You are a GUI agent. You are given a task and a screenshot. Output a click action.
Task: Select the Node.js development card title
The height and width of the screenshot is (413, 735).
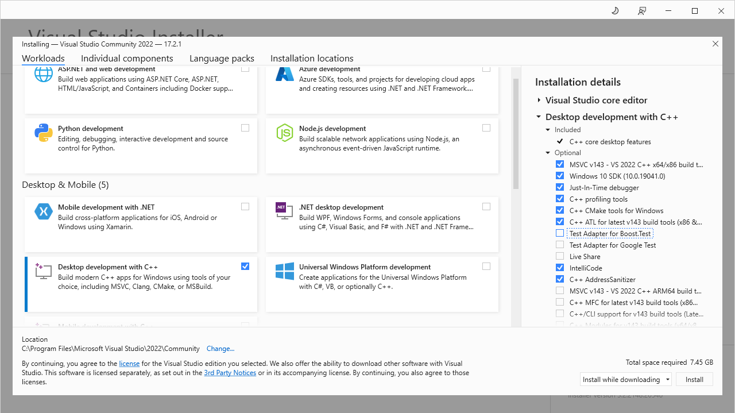click(332, 129)
